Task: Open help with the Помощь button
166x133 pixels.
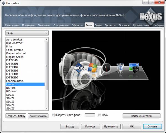Action: tap(90, 126)
